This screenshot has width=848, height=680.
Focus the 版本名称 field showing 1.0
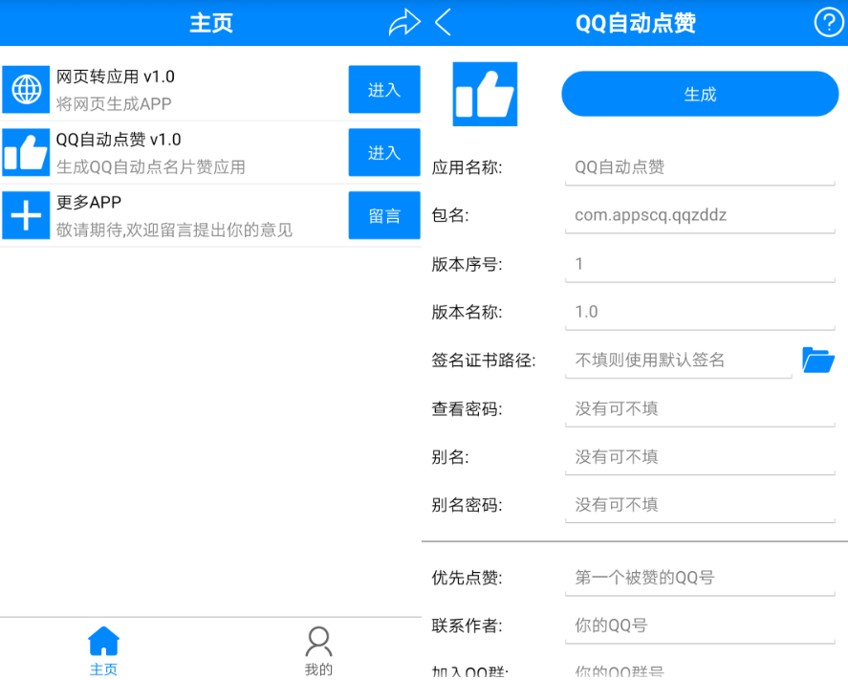click(x=700, y=313)
